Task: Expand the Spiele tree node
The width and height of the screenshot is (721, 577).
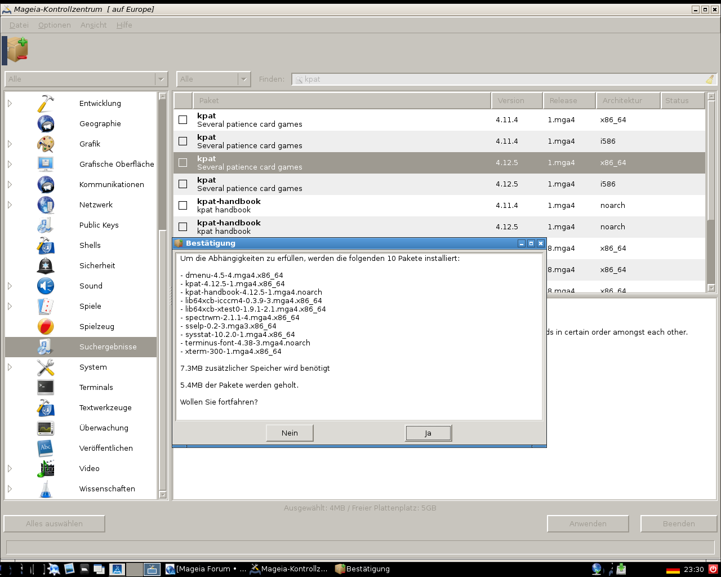Action: (10, 307)
